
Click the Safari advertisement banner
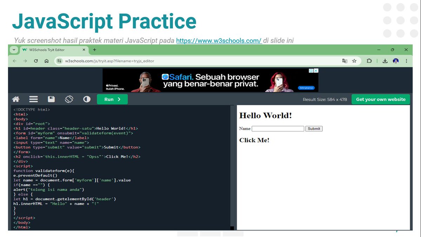coord(210,80)
